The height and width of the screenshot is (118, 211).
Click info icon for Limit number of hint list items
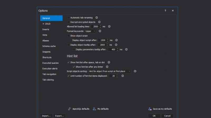pyautogui.click(x=123, y=76)
